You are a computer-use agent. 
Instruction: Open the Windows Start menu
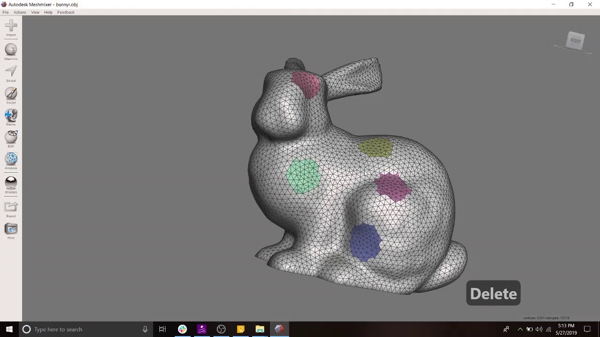click(x=9, y=330)
